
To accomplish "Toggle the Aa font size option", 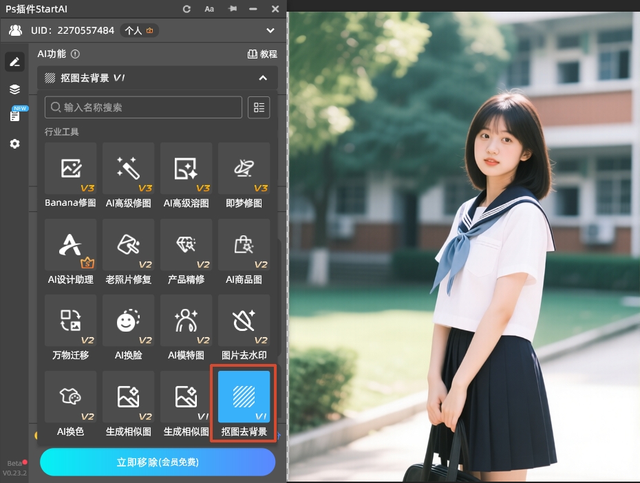I will [x=209, y=9].
